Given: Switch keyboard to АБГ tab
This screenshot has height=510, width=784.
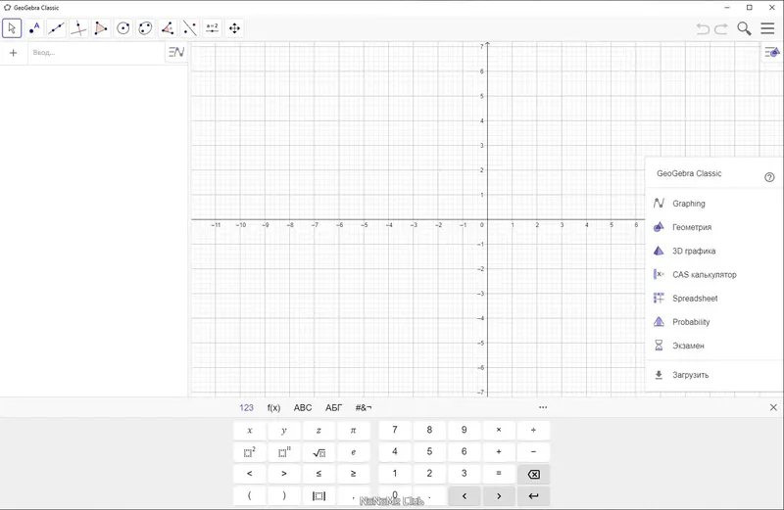Looking at the screenshot, I should [334, 407].
